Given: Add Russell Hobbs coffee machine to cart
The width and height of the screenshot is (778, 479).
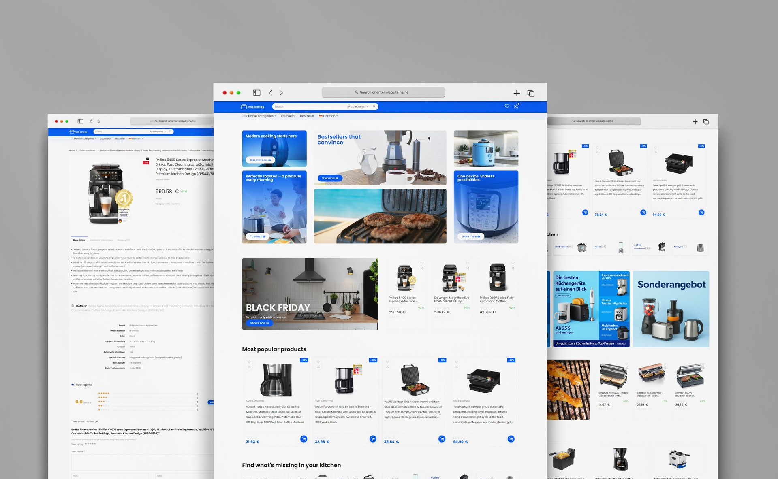Looking at the screenshot, I should pos(304,439).
